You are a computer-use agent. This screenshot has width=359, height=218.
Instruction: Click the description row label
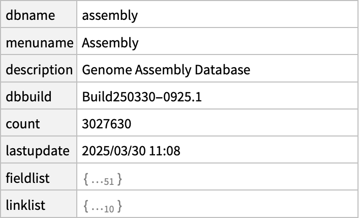(x=39, y=70)
